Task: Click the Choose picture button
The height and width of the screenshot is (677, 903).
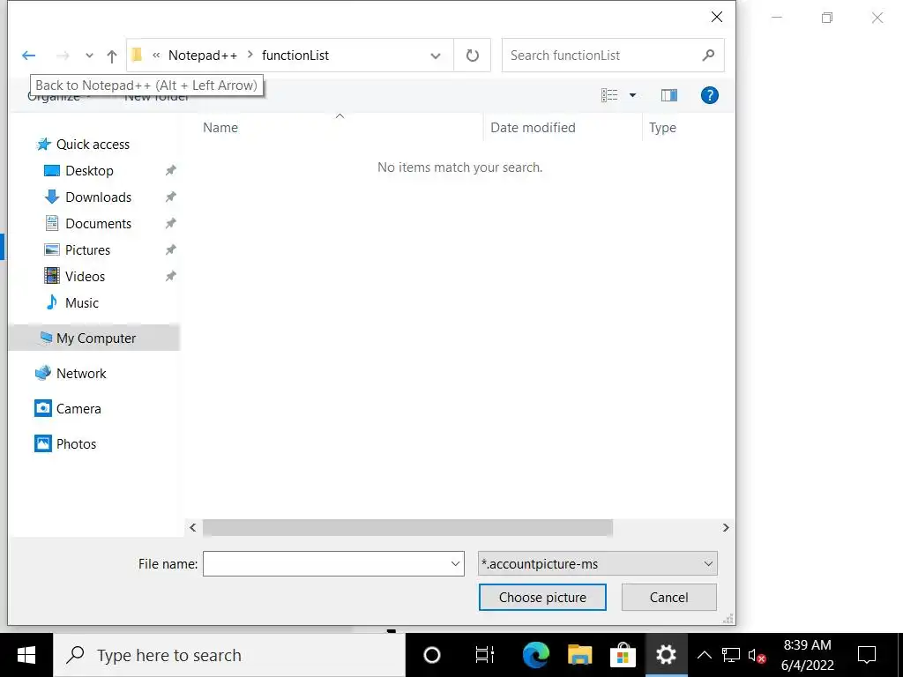Action: click(x=542, y=598)
